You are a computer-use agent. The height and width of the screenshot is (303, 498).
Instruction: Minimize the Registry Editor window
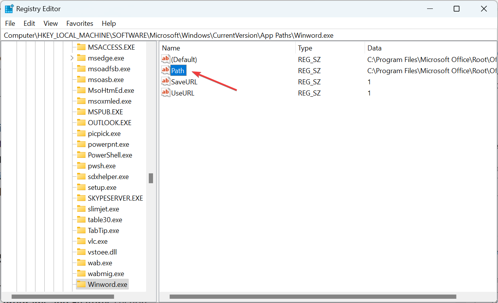[x=430, y=9]
